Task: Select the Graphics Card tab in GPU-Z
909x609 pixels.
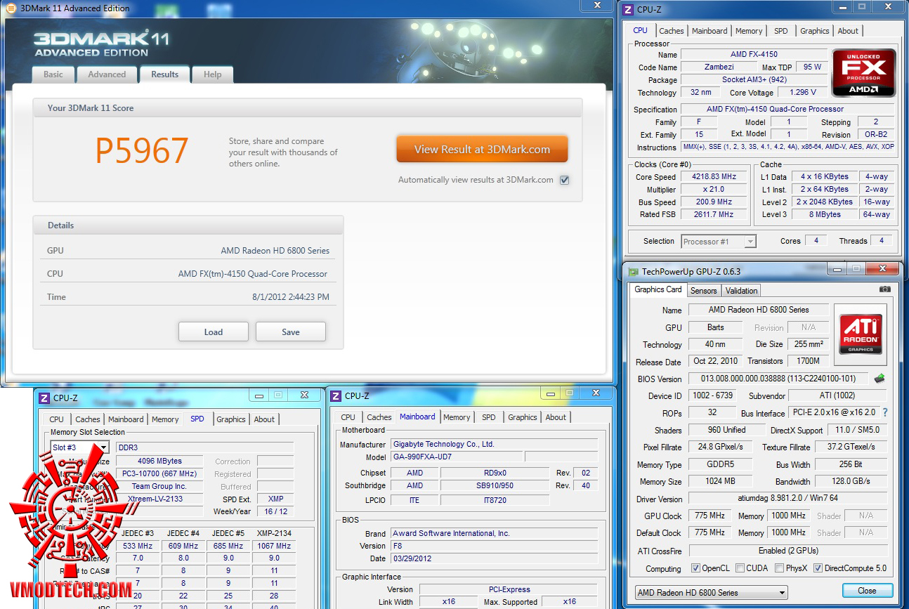Action: click(x=658, y=289)
